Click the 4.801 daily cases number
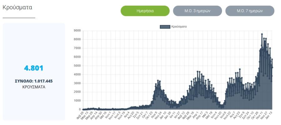Viewport: 281px width, 125px height. coord(34,68)
